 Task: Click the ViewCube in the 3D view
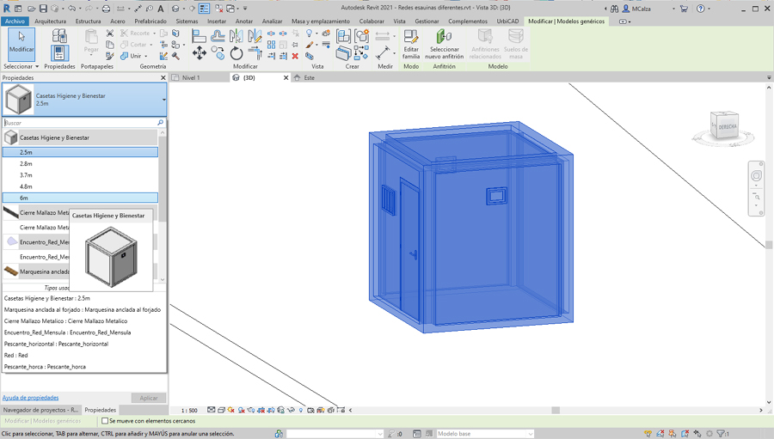pyautogui.click(x=724, y=126)
